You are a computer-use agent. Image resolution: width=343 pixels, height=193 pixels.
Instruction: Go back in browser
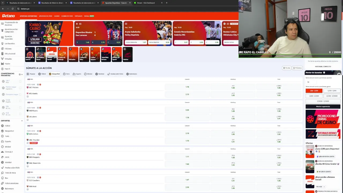pyautogui.click(x=3, y=9)
